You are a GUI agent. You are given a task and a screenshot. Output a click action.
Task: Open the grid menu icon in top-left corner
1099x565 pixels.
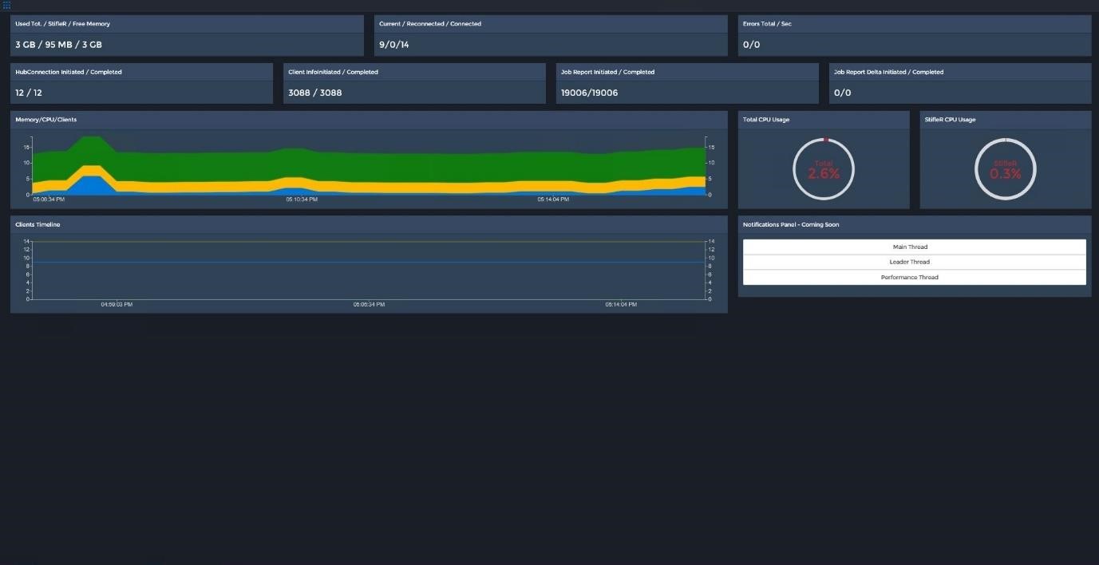pos(6,5)
